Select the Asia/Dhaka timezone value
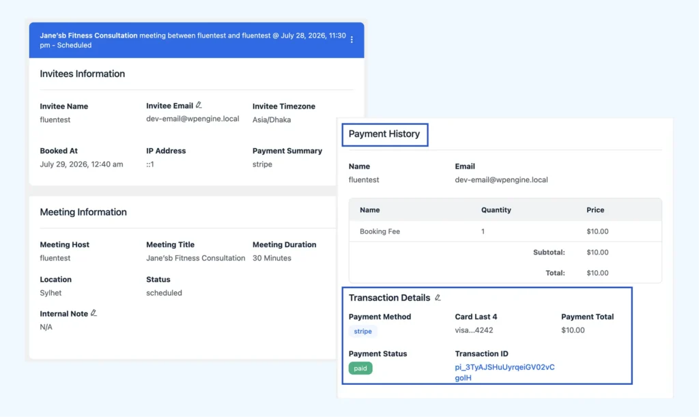Screen dimensions: 699x417 (272, 119)
